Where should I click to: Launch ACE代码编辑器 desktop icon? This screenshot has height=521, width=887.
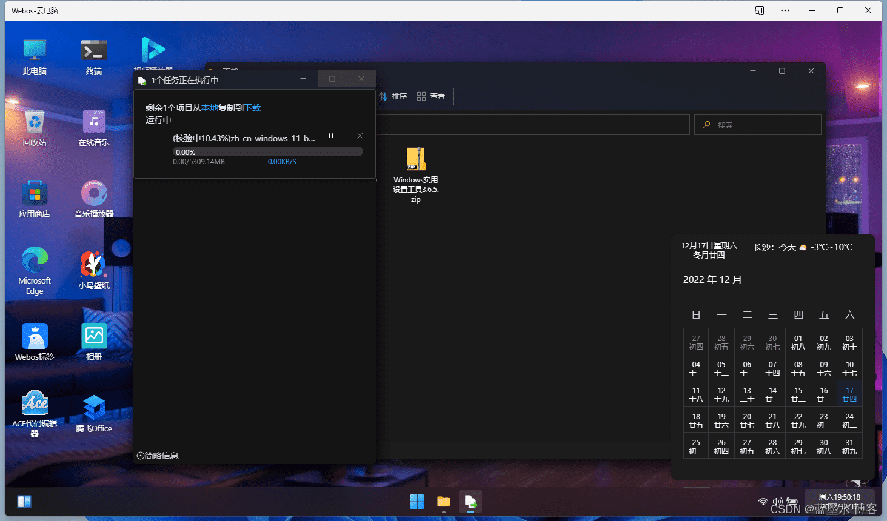tap(35, 413)
